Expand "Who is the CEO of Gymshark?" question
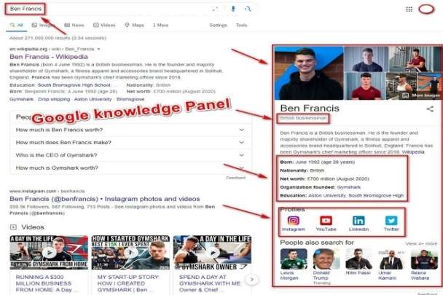Screen dimensions: 443x295 click(130, 155)
